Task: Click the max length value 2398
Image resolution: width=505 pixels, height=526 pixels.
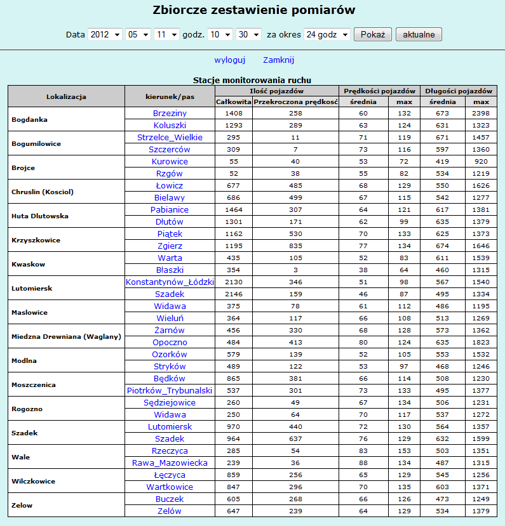Action: pyautogui.click(x=481, y=114)
